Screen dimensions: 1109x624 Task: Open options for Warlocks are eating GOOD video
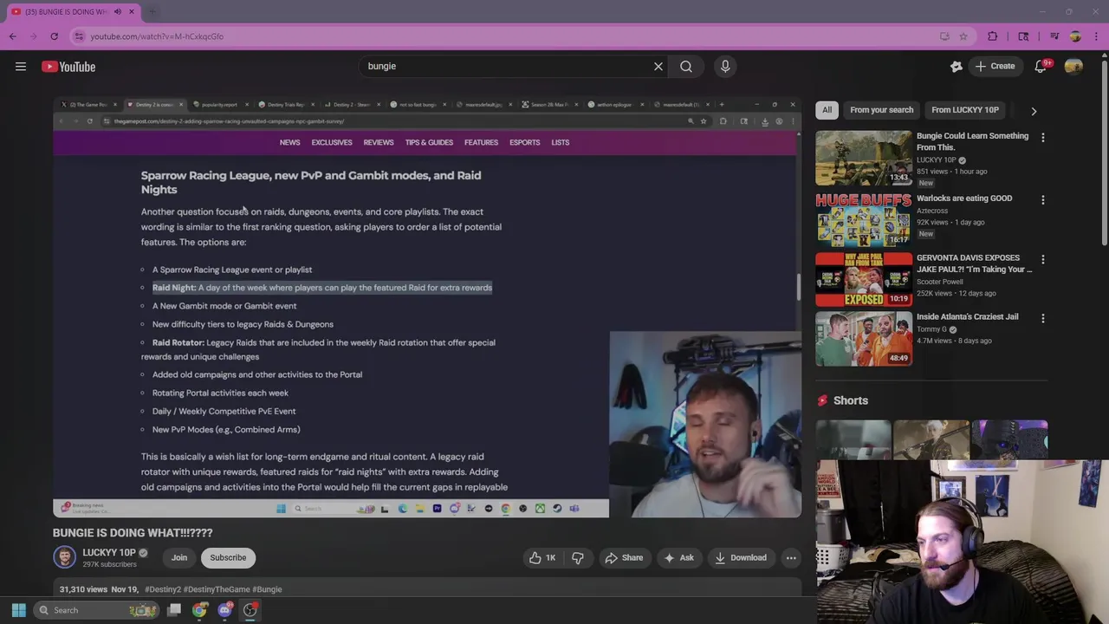[x=1042, y=200]
